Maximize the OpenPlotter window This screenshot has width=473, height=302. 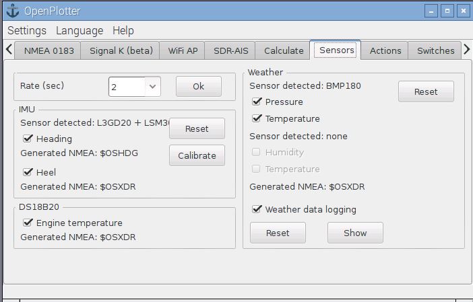pos(447,11)
